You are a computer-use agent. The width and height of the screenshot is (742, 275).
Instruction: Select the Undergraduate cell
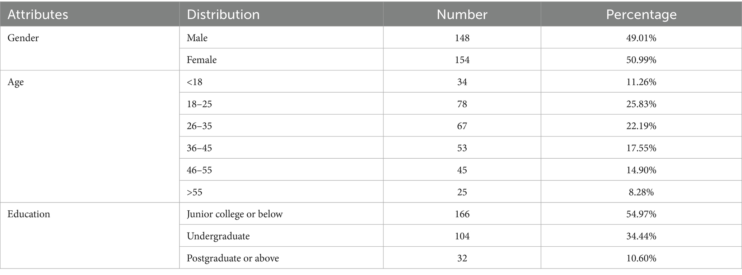tap(218, 236)
